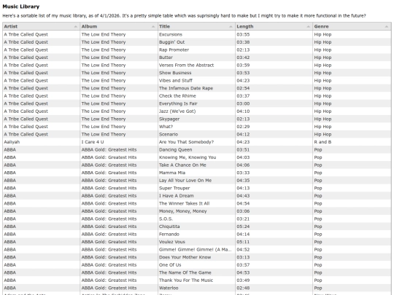Image resolution: width=394 pixels, height=295 pixels.
Task: Select ABBA Gold album in Fernando row
Action: click(x=119, y=235)
